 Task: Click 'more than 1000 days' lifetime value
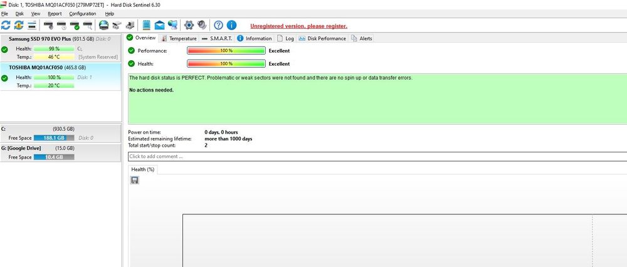coord(228,139)
